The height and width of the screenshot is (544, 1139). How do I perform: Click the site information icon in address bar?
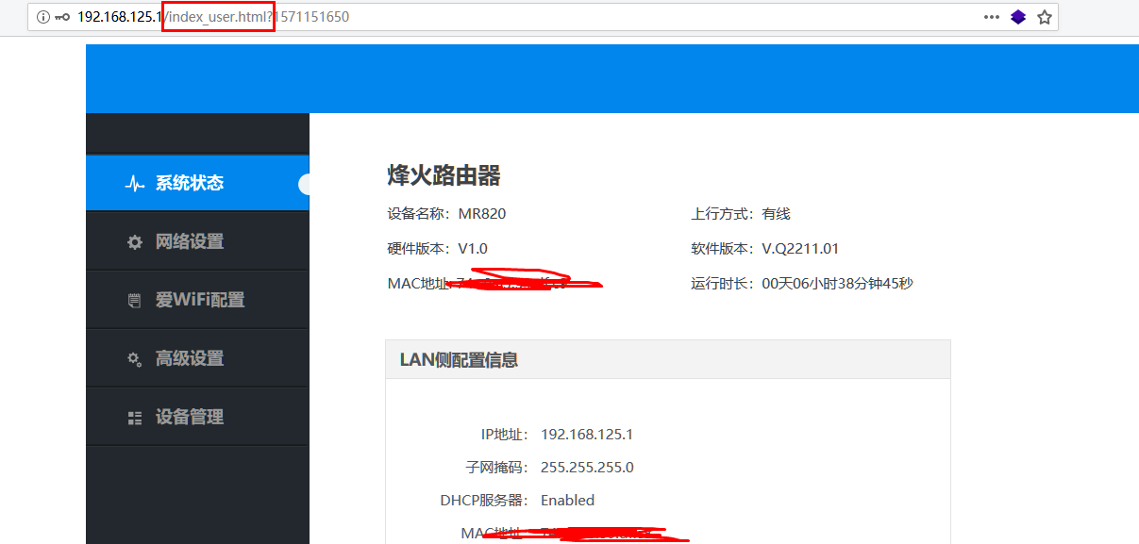pyautogui.click(x=42, y=17)
